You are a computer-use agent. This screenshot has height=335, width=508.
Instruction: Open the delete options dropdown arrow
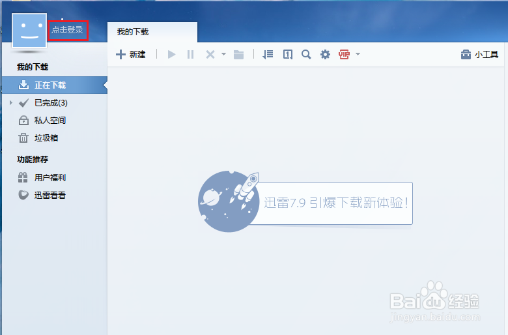click(x=223, y=54)
